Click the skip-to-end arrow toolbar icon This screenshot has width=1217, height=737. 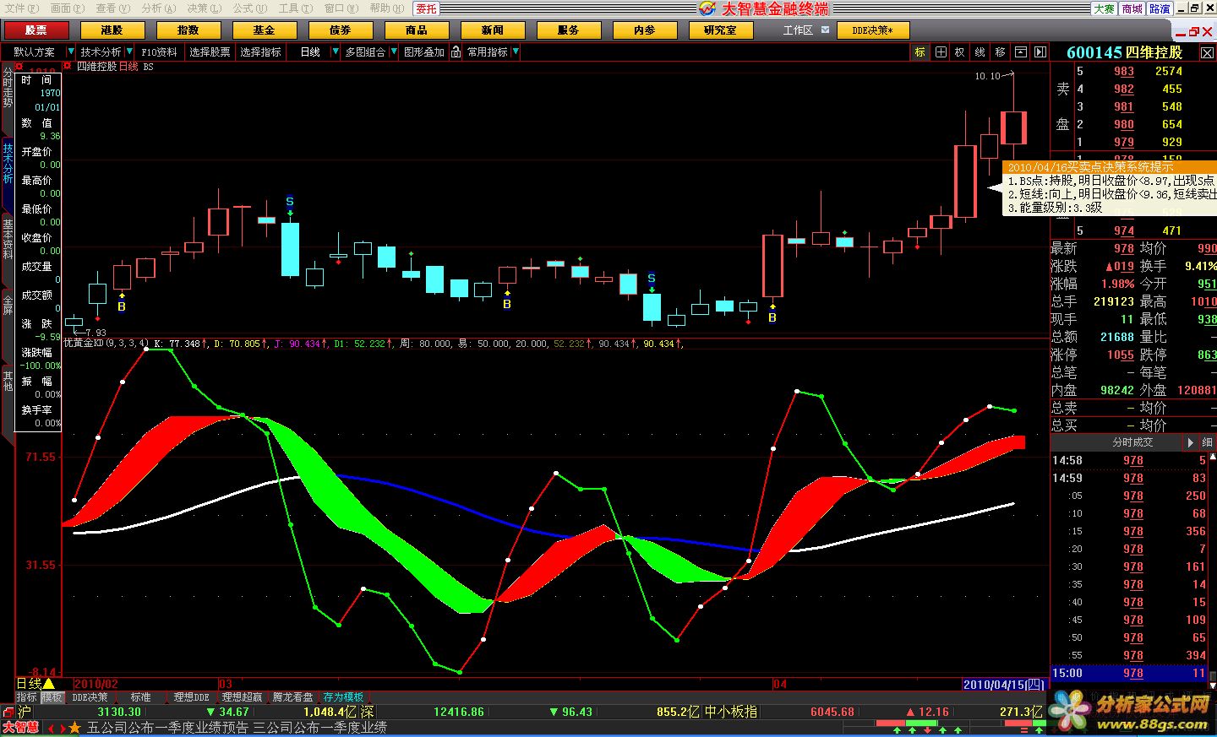[1040, 51]
